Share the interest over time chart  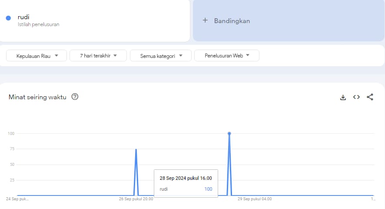pos(370,97)
